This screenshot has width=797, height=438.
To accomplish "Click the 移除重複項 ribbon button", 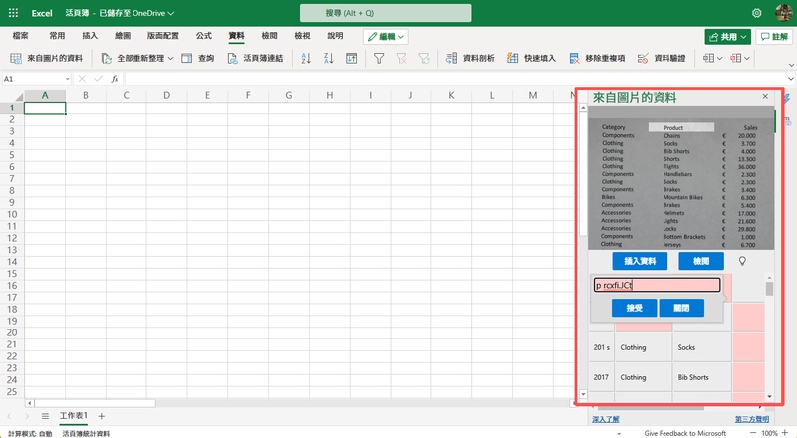I will click(x=598, y=59).
